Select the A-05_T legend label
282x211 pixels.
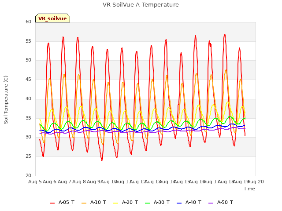coord(67,203)
